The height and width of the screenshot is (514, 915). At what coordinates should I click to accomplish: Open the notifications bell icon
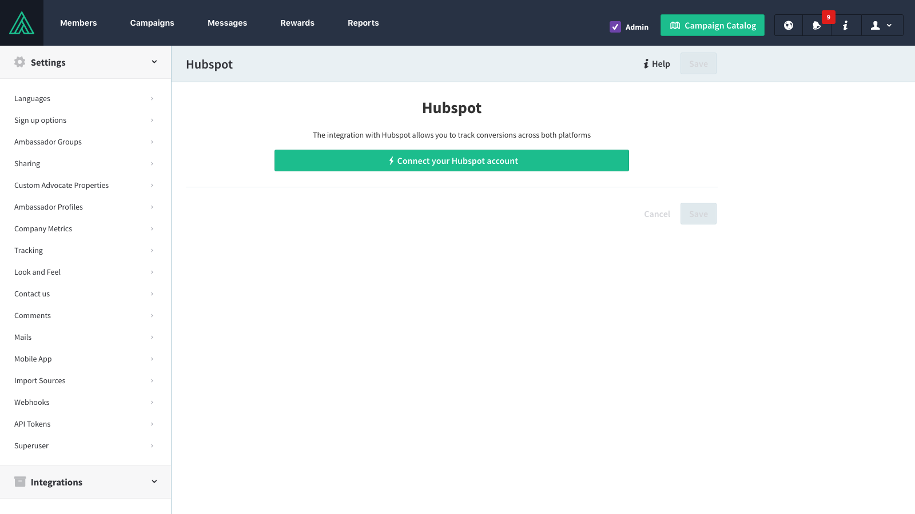817,26
